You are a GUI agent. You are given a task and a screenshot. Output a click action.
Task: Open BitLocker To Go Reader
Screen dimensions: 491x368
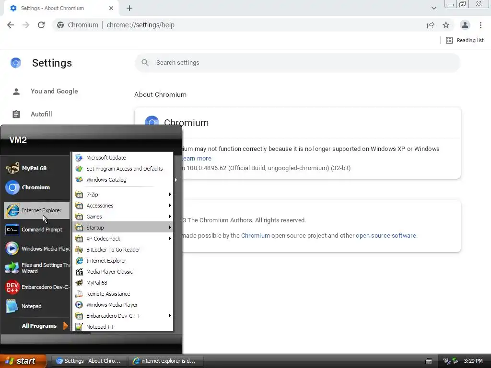123,250
